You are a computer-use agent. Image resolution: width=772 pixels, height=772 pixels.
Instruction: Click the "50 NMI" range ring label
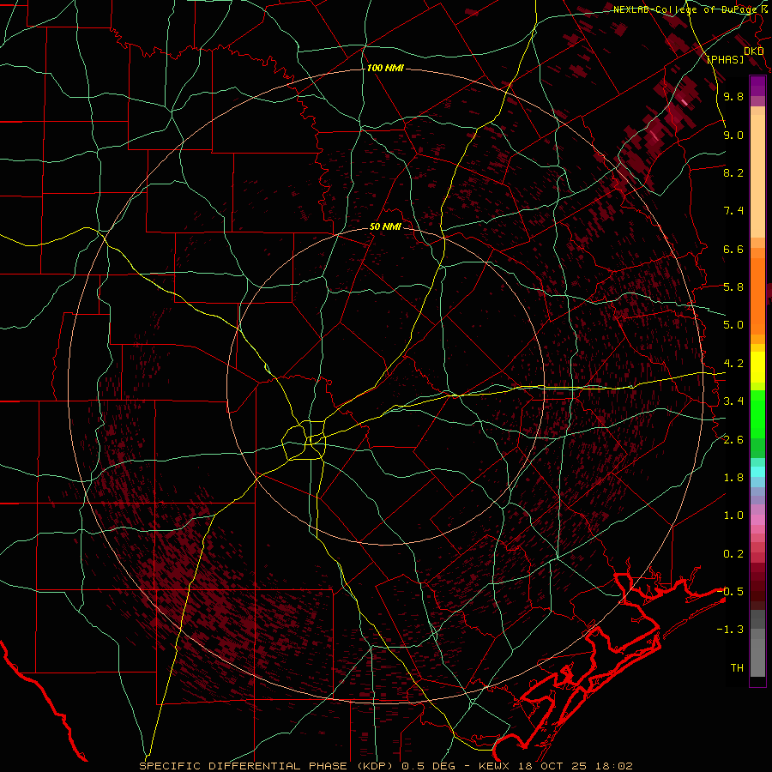coord(385,226)
